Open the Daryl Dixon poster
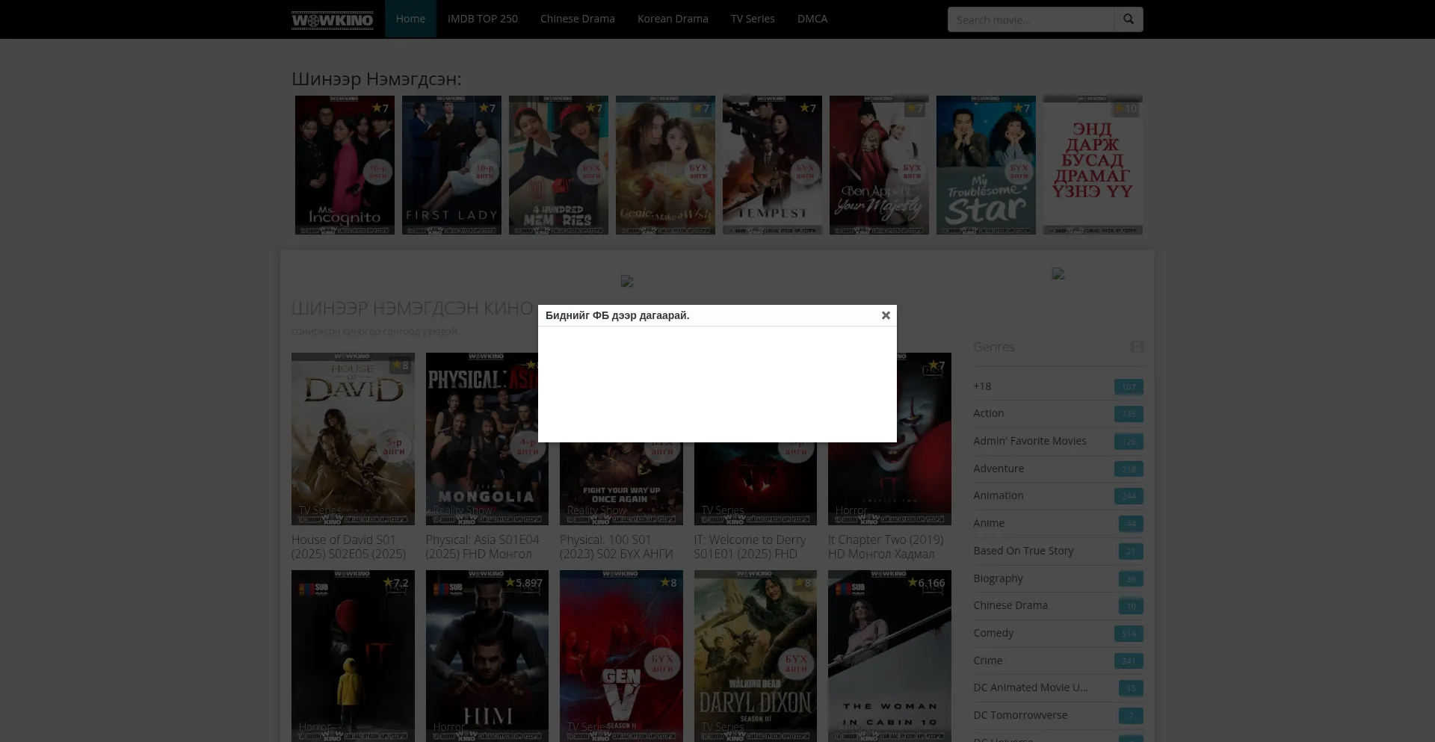Image resolution: width=1435 pixels, height=742 pixels. point(755,655)
